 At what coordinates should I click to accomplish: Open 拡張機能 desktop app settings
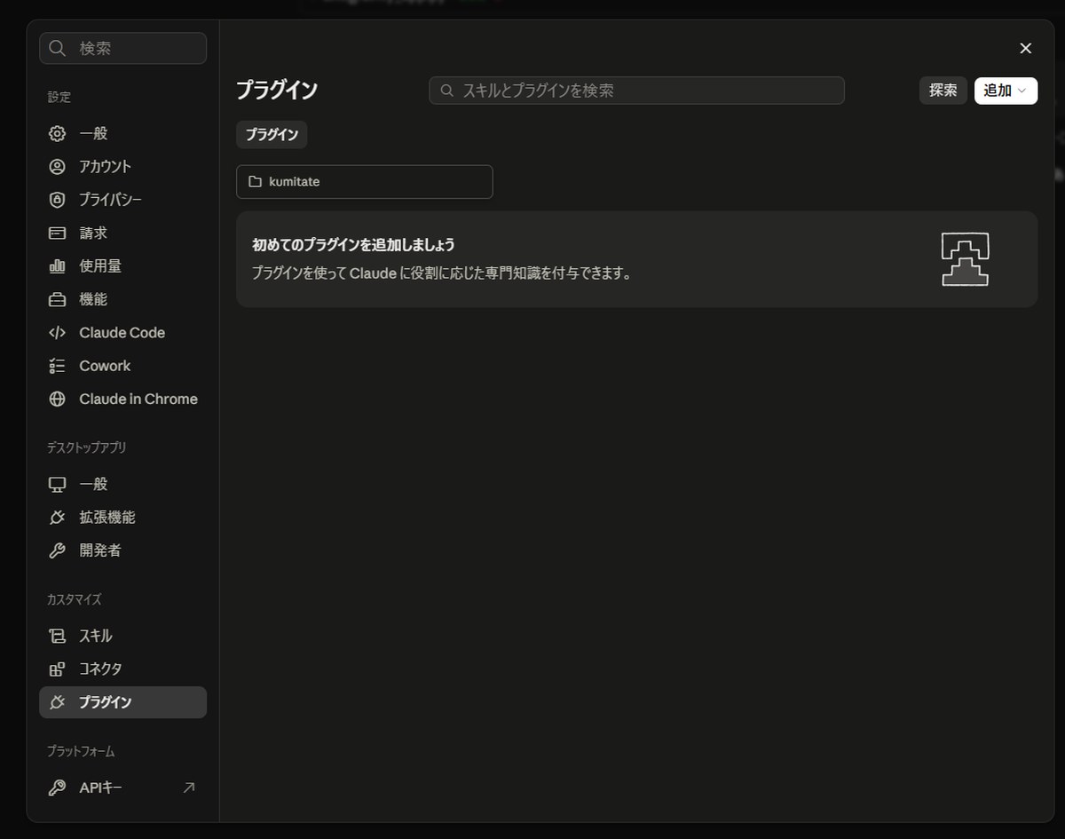click(x=122, y=518)
